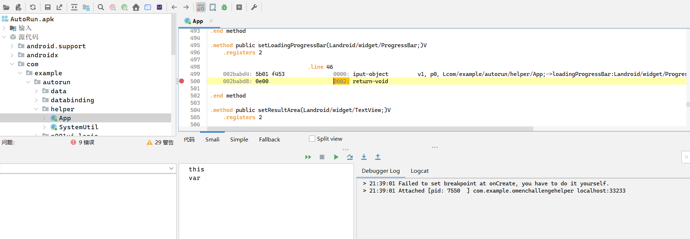The image size is (690, 239).
Task: Toggle the deobfuscation icon
Action: pyautogui.click(x=201, y=7)
